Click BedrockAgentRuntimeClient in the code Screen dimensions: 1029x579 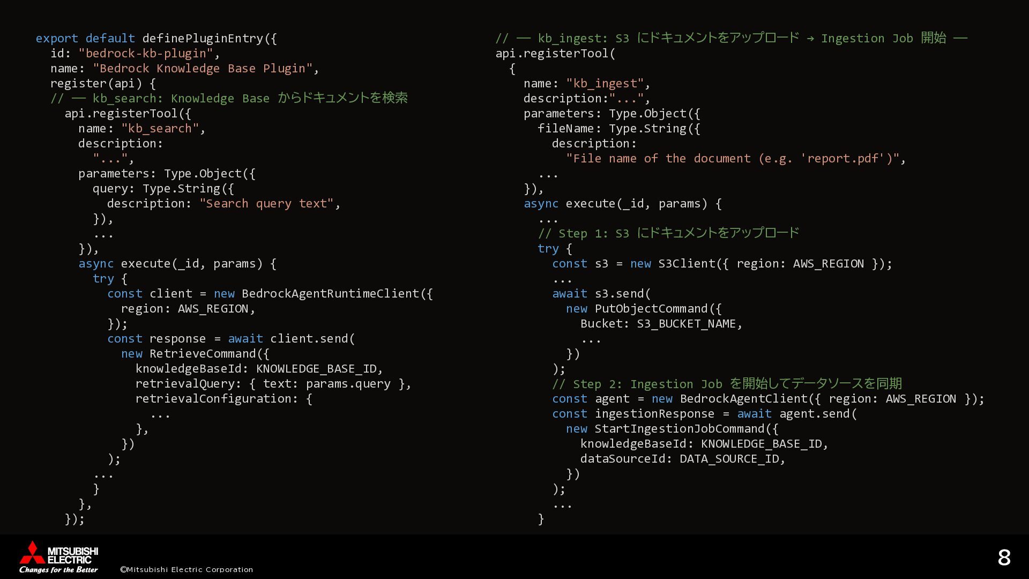click(330, 294)
